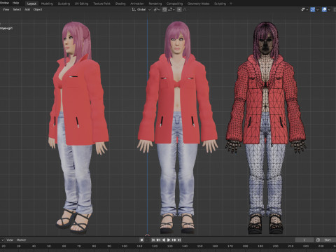The height and width of the screenshot is (252, 336).
Task: Switch to the Rendering workspace tab
Action: (x=155, y=3)
